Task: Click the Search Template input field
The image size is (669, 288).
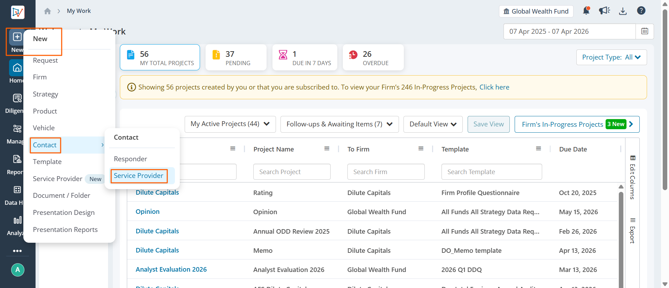Action: click(x=491, y=172)
